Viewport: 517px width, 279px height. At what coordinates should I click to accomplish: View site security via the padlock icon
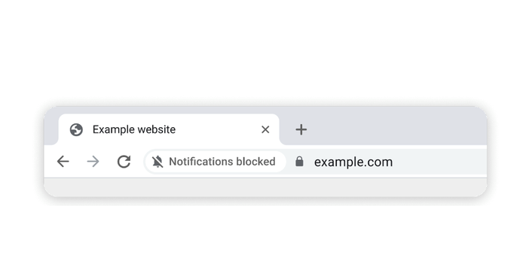[x=299, y=161]
